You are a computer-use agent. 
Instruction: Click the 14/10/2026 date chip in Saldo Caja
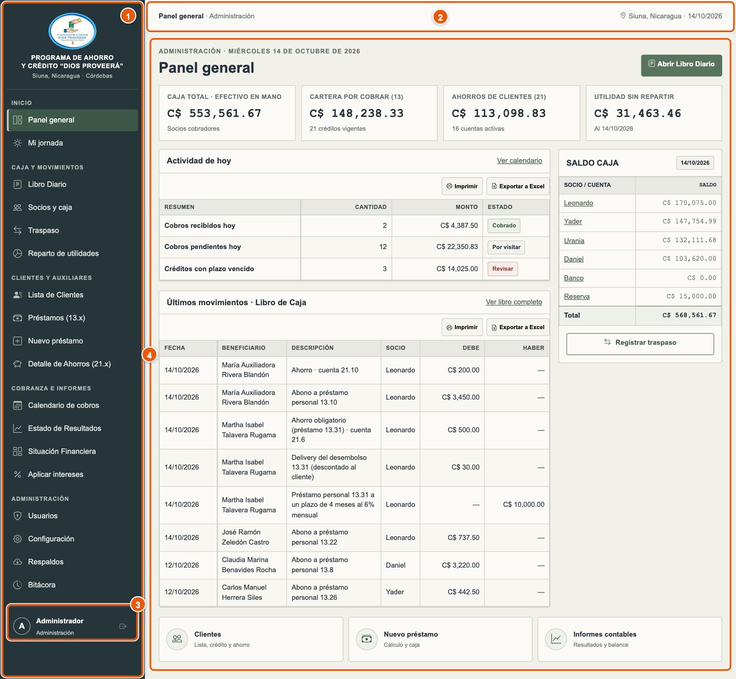695,163
